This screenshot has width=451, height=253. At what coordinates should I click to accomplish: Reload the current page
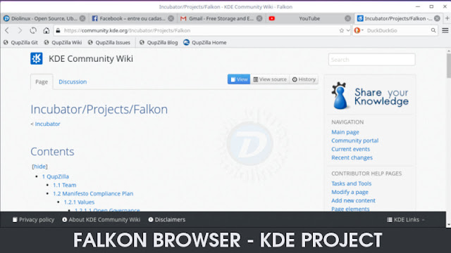tap(33, 30)
